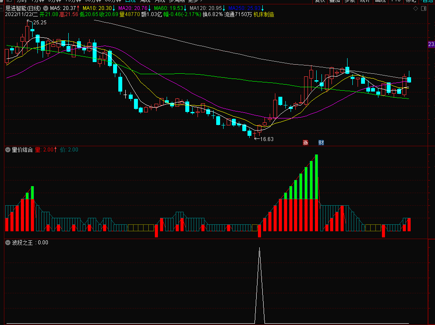Click the date 2022/11/22/二 text

(21, 14)
